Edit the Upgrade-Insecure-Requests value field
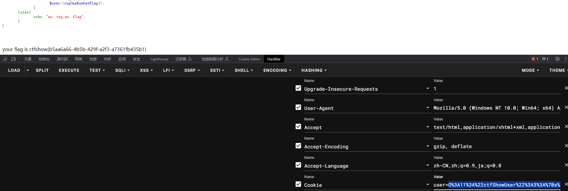Viewport: 568px width, 191px height. 497,89
